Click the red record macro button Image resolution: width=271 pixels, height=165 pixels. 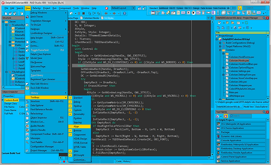(x=64, y=162)
